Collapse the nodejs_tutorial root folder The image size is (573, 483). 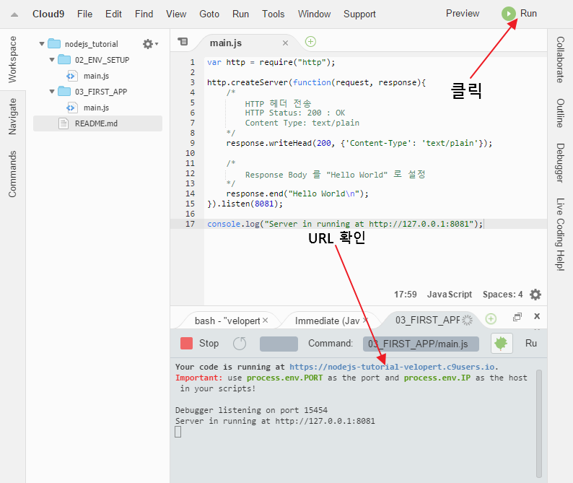42,44
